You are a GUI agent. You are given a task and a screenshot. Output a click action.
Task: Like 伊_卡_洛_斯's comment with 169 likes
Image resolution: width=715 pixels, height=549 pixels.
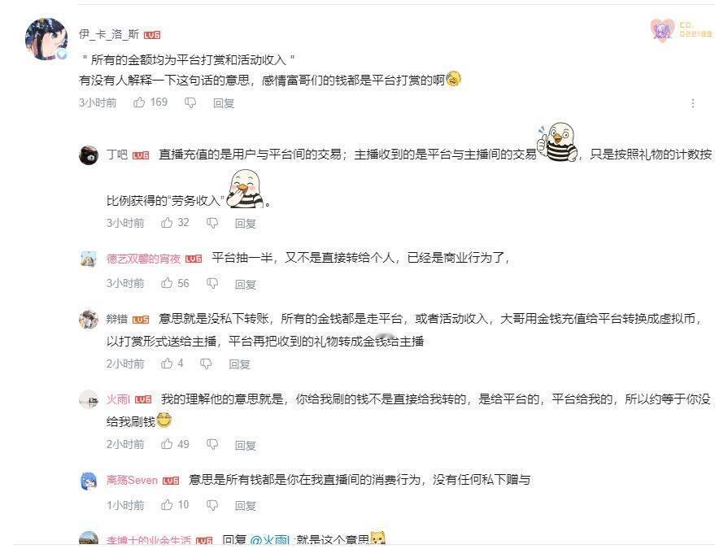(x=139, y=102)
